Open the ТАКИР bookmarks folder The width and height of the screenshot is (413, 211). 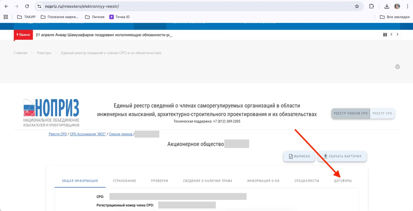[26, 17]
